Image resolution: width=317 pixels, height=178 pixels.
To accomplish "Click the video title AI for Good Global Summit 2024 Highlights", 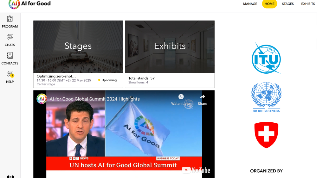I will (x=94, y=99).
